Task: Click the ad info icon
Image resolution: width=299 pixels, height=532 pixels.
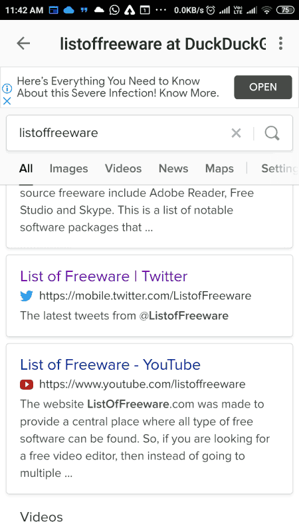Action: pos(7,88)
